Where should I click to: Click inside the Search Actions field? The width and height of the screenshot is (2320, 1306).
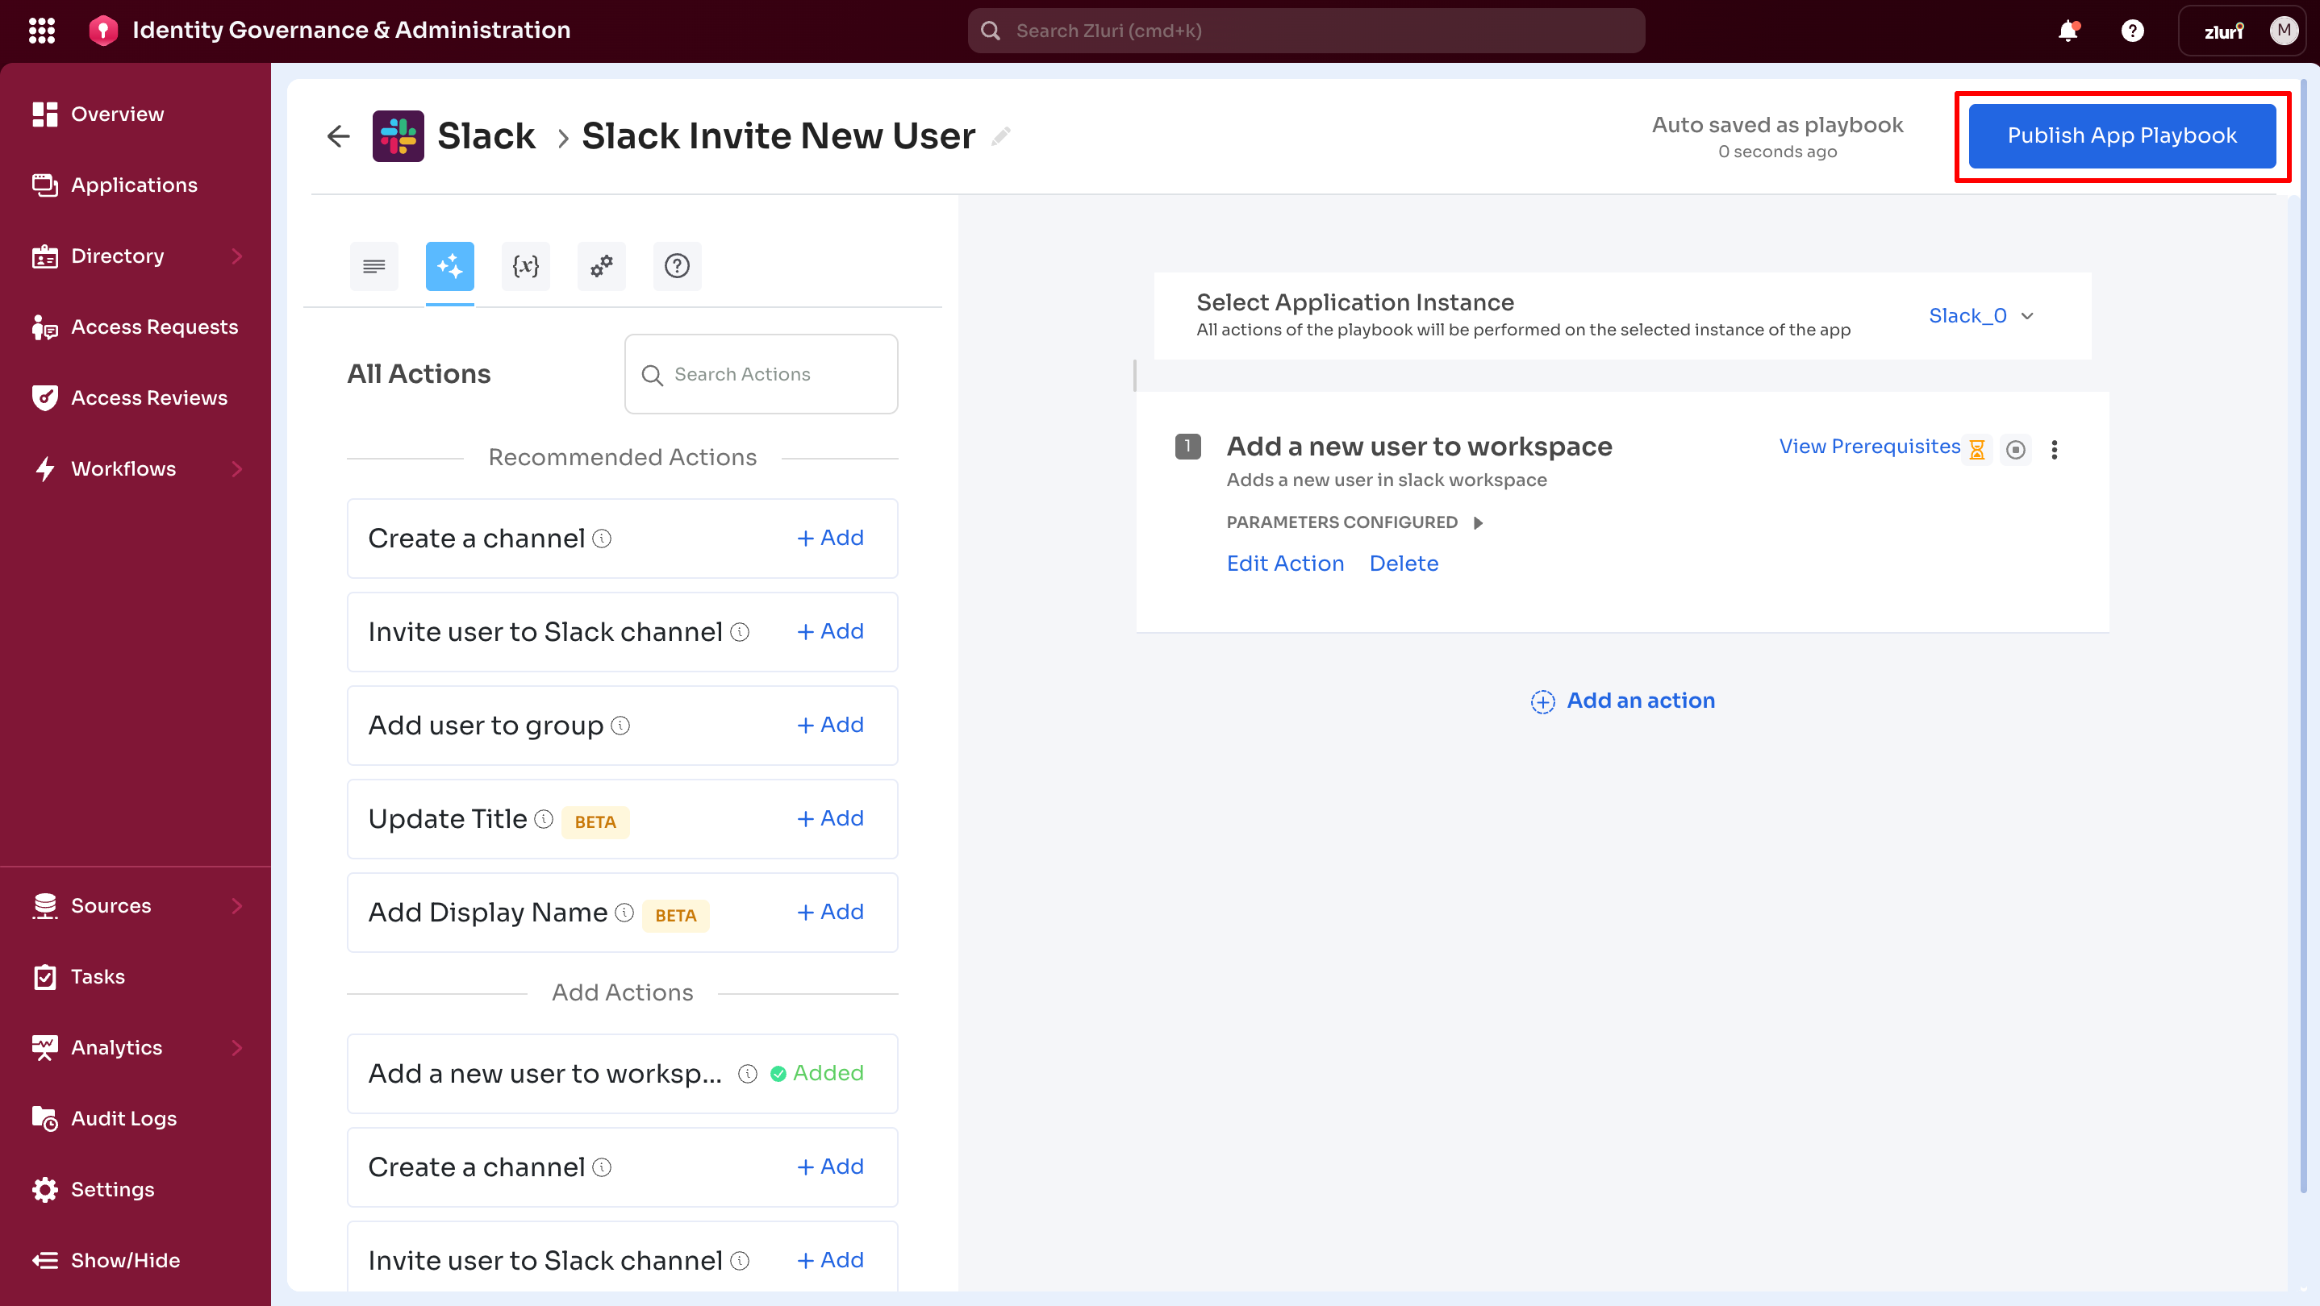pos(761,373)
